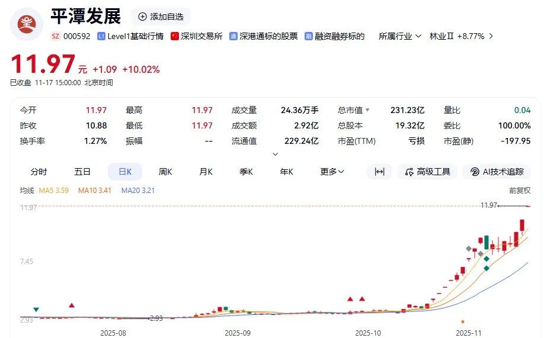
Task: Click the 总市值 value 231.23亿
Action: pos(407,110)
